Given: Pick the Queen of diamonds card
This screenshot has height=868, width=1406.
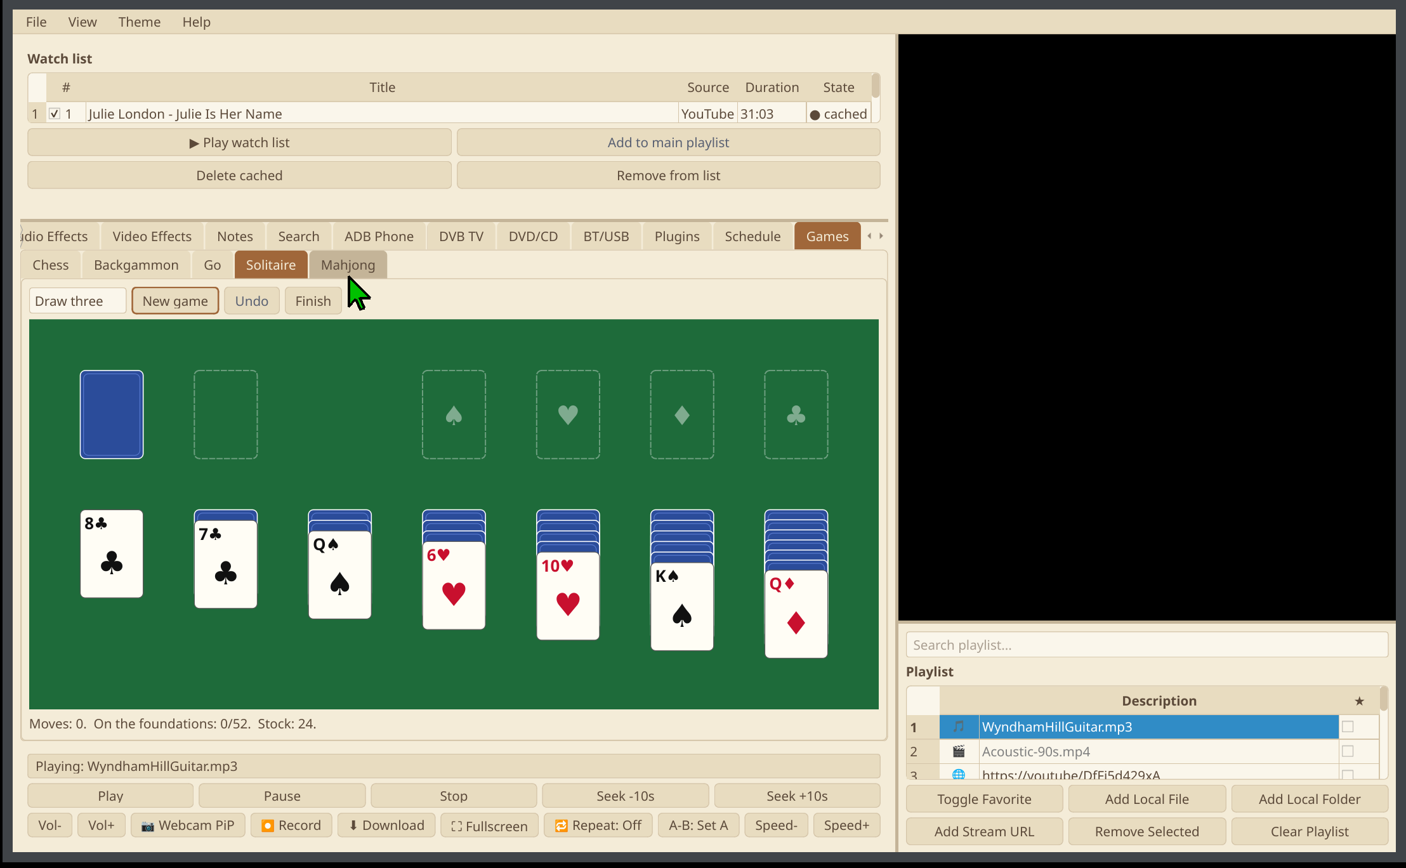Looking at the screenshot, I should tap(796, 614).
